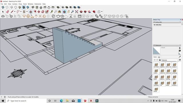
Task: Open Microsoft Edge from taskbar
Action: click(x=61, y=101)
